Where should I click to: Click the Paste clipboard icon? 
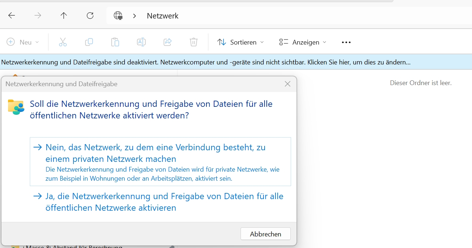(x=115, y=42)
